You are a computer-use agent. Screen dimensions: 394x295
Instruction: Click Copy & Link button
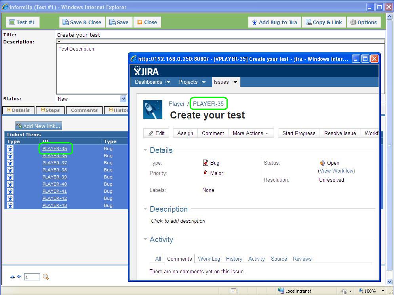tap(324, 22)
